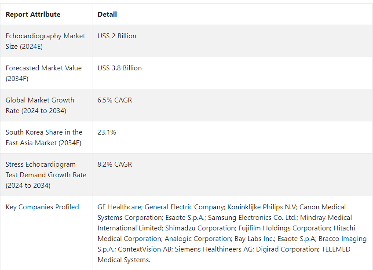Image resolution: width=373 pixels, height=270 pixels.
Task: Click GE Healthcare in the companies list
Action: [x=119, y=207]
